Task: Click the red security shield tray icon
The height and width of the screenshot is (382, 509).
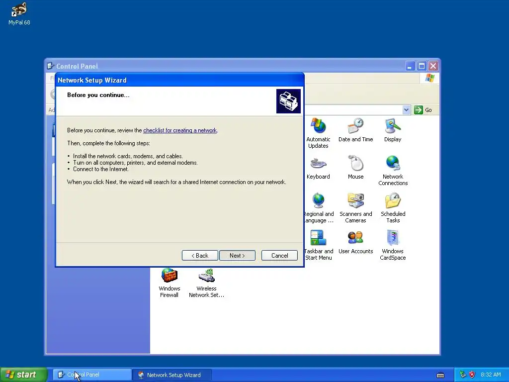Action: point(472,375)
